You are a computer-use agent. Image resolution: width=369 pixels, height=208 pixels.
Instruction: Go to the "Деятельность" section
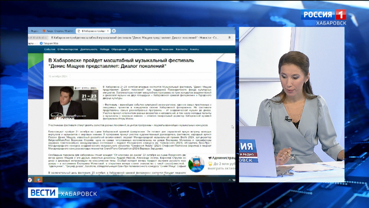point(89,49)
